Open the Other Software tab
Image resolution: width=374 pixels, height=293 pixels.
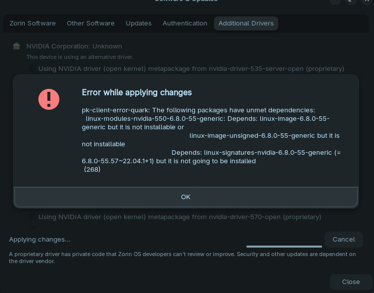click(x=91, y=23)
